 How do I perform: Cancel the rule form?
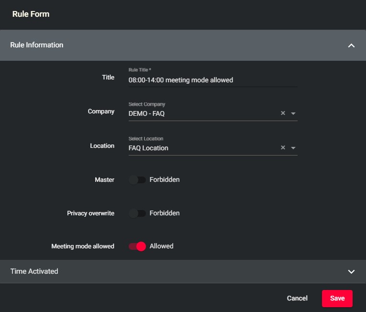point(297,298)
